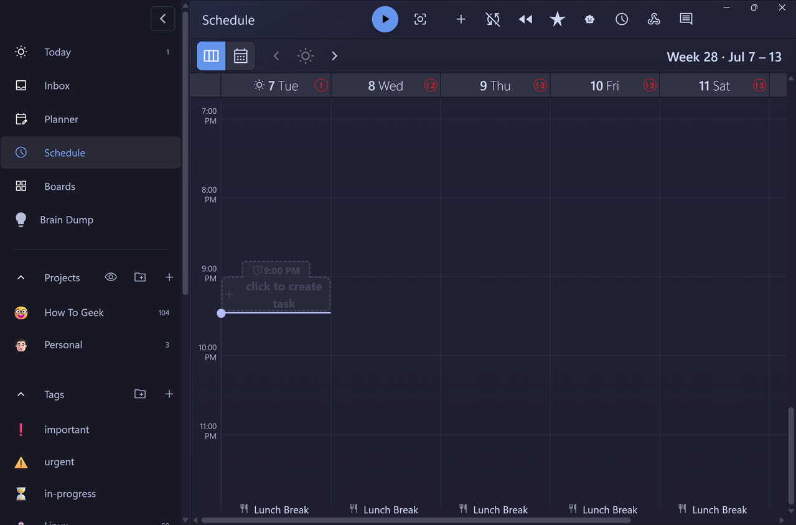796x525 pixels.
Task: Jump to today via sun icon in the navigation bar
Action: click(x=306, y=56)
